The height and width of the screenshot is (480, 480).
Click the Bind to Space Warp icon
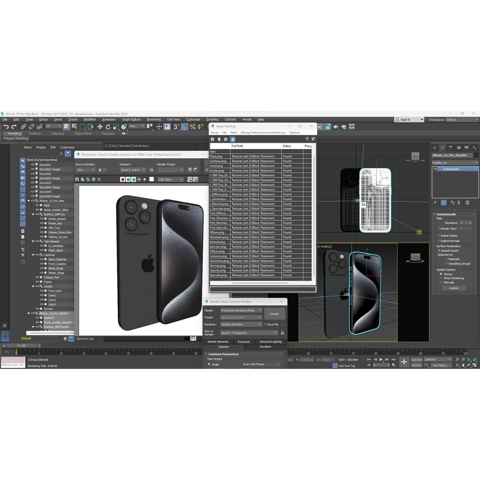[x=40, y=127]
